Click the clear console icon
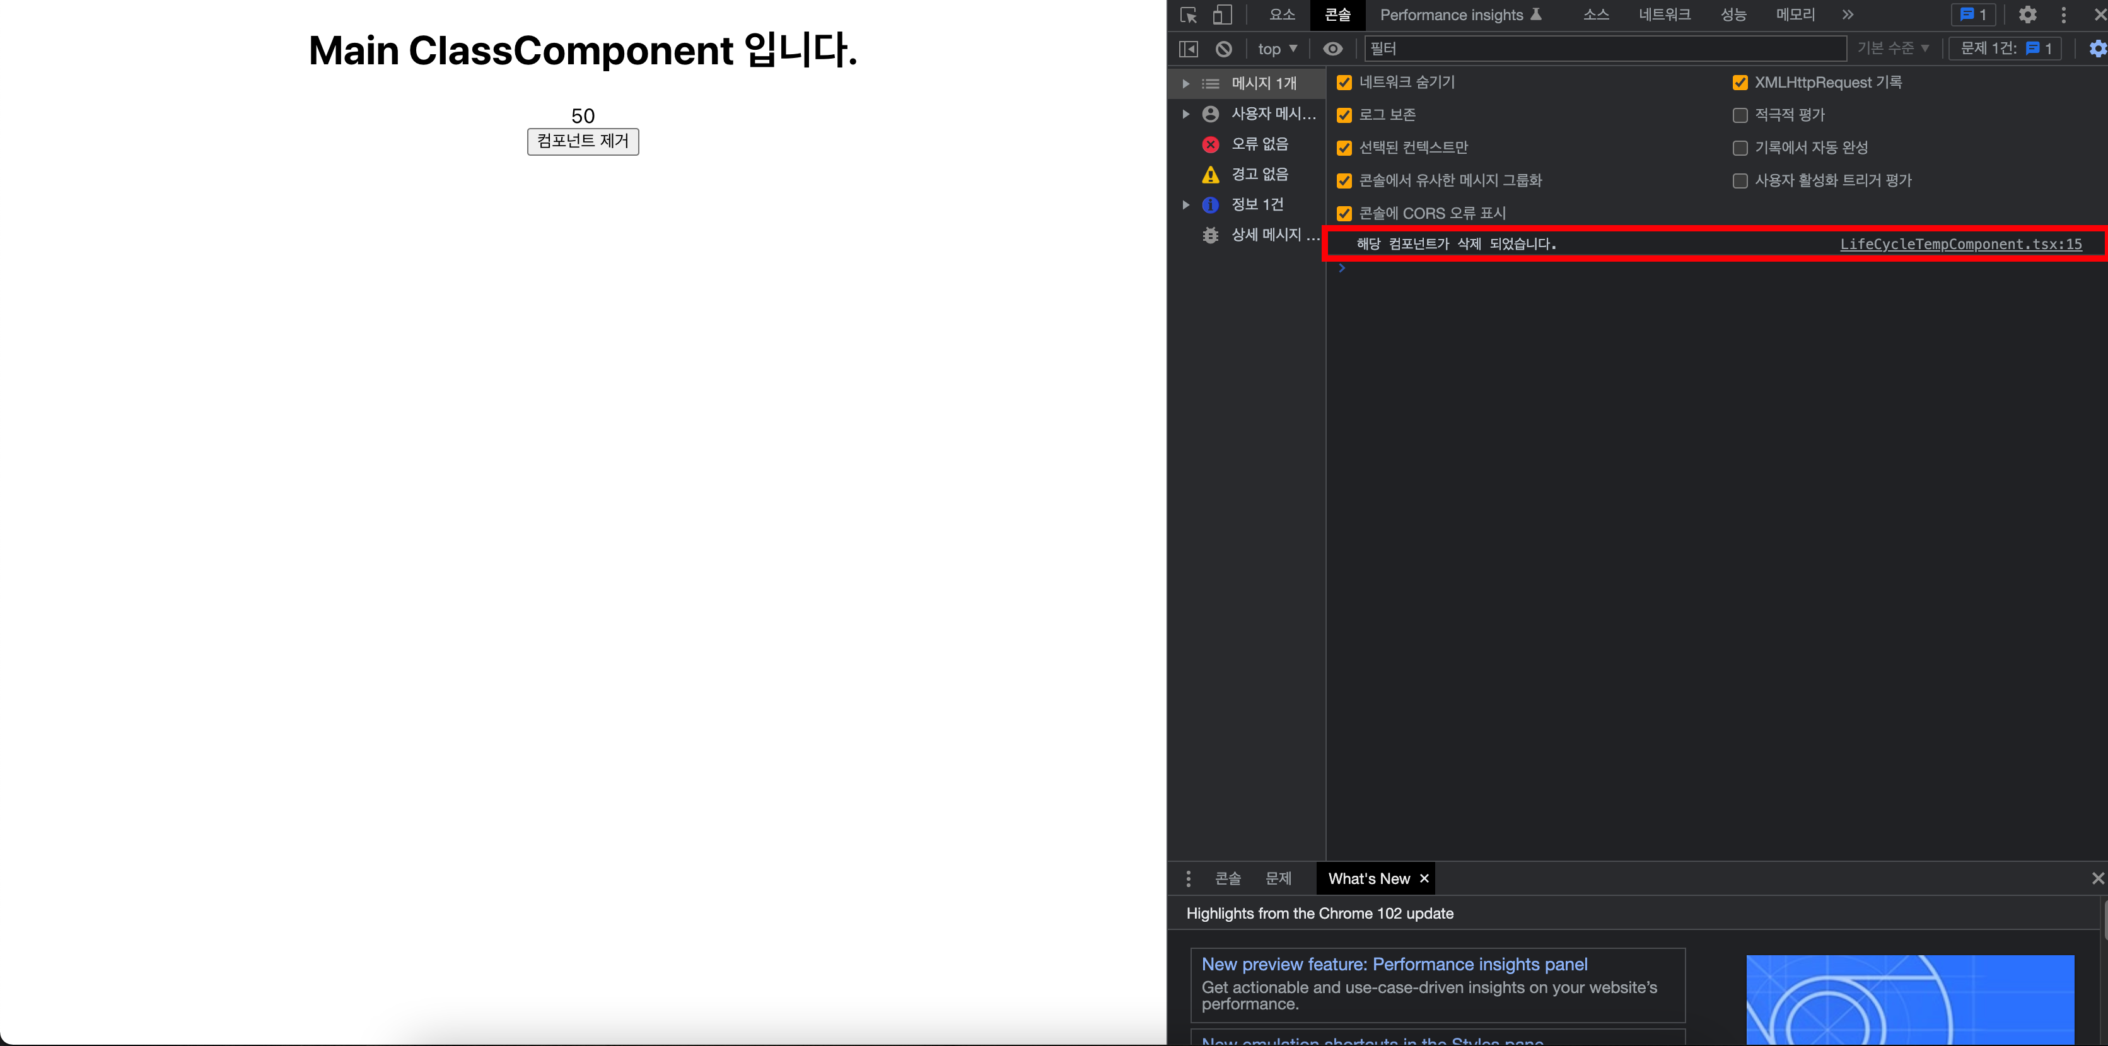The width and height of the screenshot is (2108, 1046). [1223, 49]
